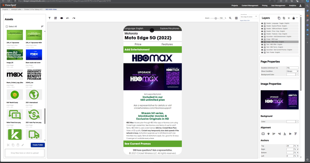The height and width of the screenshot is (163, 310).
Task: Click the cut icon below assets
Action: [8, 145]
